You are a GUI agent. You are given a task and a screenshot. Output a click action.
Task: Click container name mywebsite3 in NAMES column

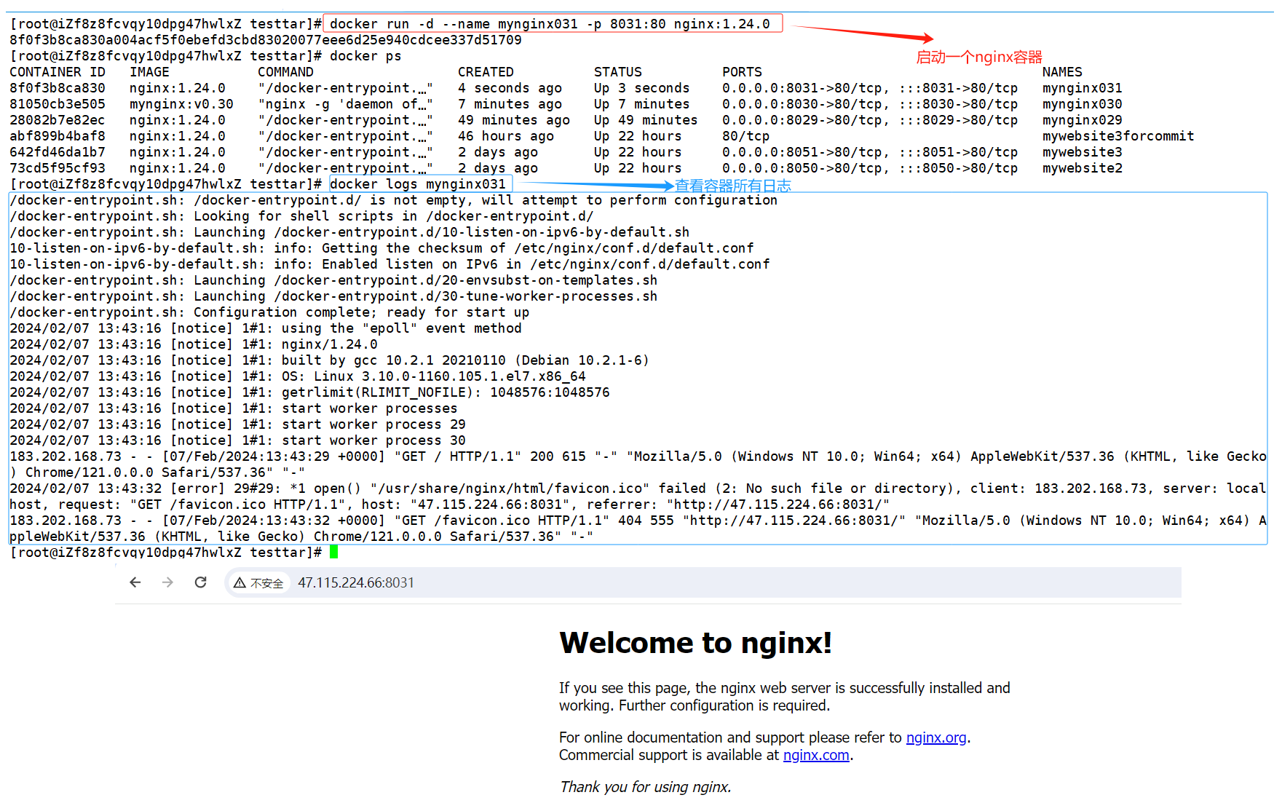click(x=1082, y=152)
